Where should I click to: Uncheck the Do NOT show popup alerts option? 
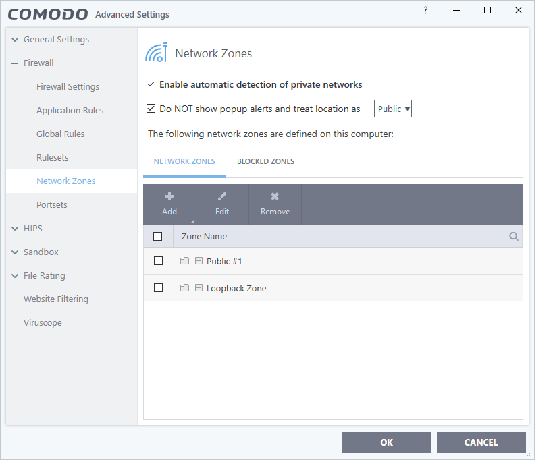(151, 109)
